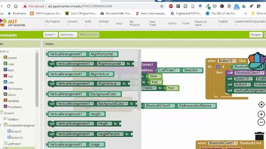Zoom in the blocks workspace
266x149 pixels.
(261, 114)
